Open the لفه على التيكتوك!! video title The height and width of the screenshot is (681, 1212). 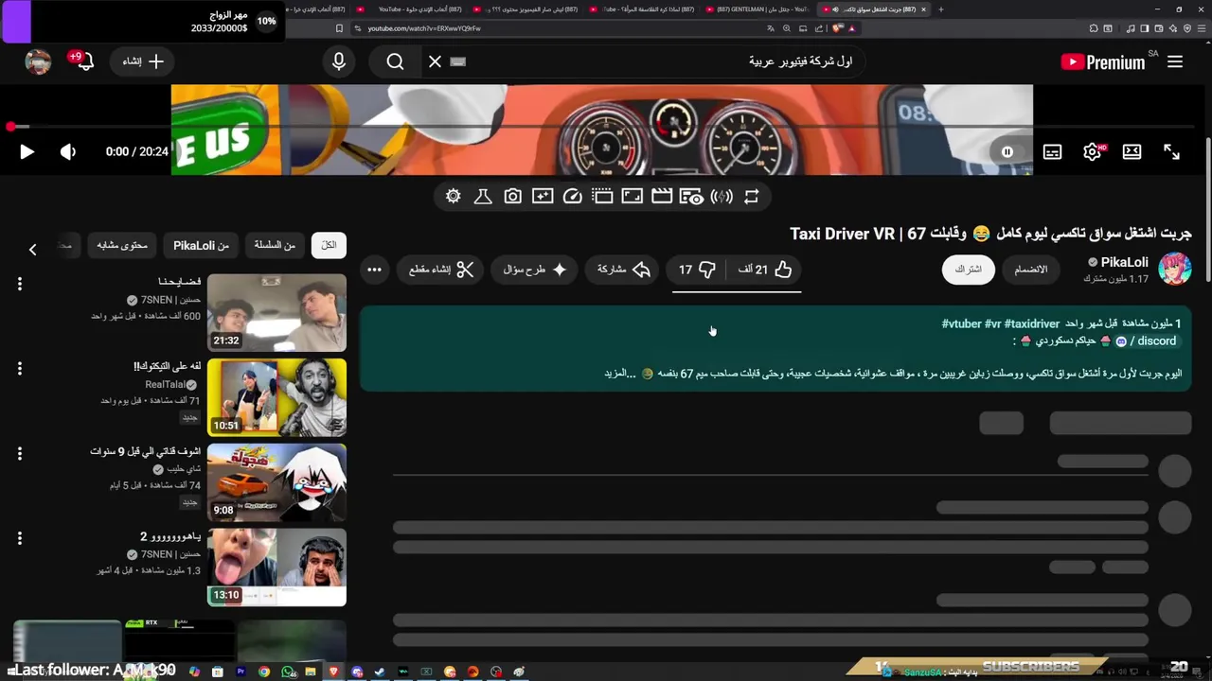pos(167,366)
